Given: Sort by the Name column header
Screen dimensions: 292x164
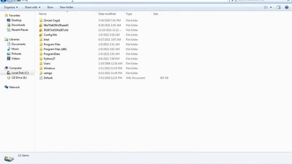Looking at the screenshot, I should point(42,14).
